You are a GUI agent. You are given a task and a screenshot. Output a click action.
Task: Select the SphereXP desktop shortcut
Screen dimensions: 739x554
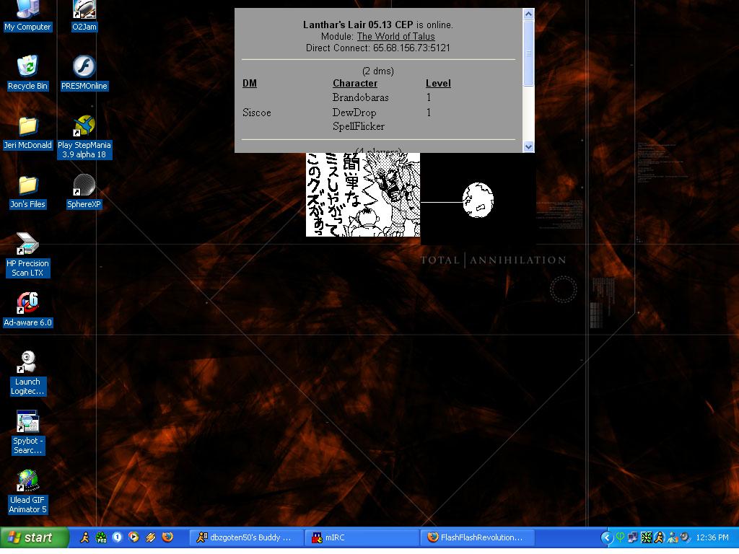84,190
